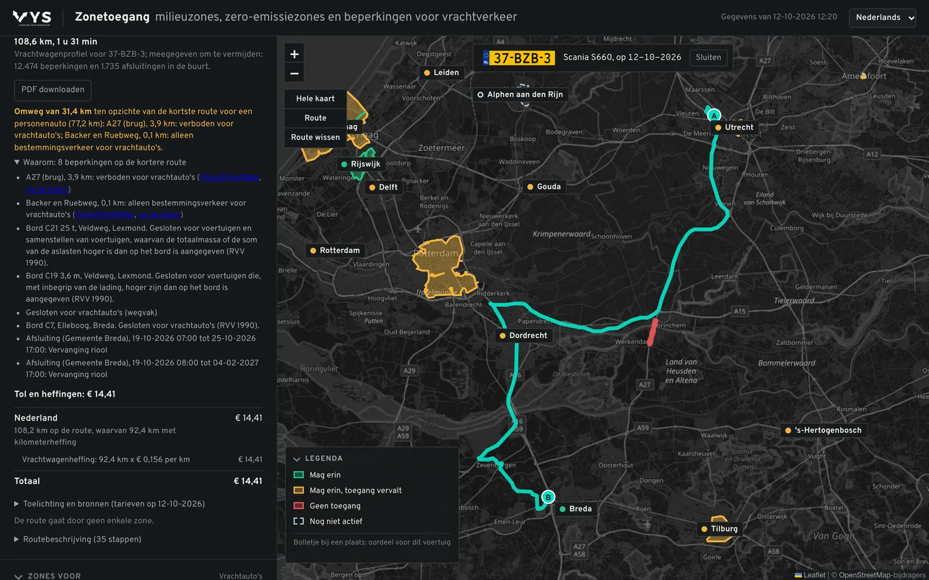This screenshot has height=580, width=929.
Task: Click the 'Mag erin, toegang vervalt' swatch
Action: (x=299, y=490)
